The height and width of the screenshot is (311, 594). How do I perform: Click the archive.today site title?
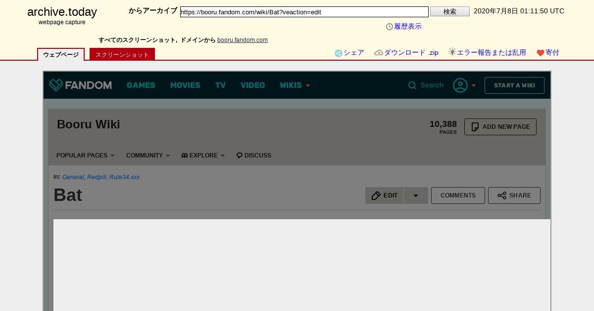(x=62, y=12)
